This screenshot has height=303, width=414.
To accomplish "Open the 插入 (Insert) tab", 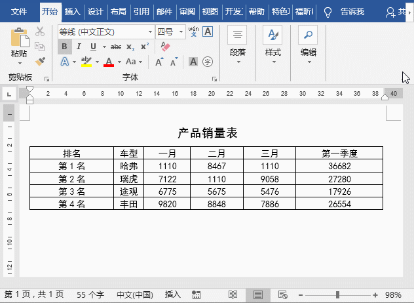I will click(x=73, y=11).
